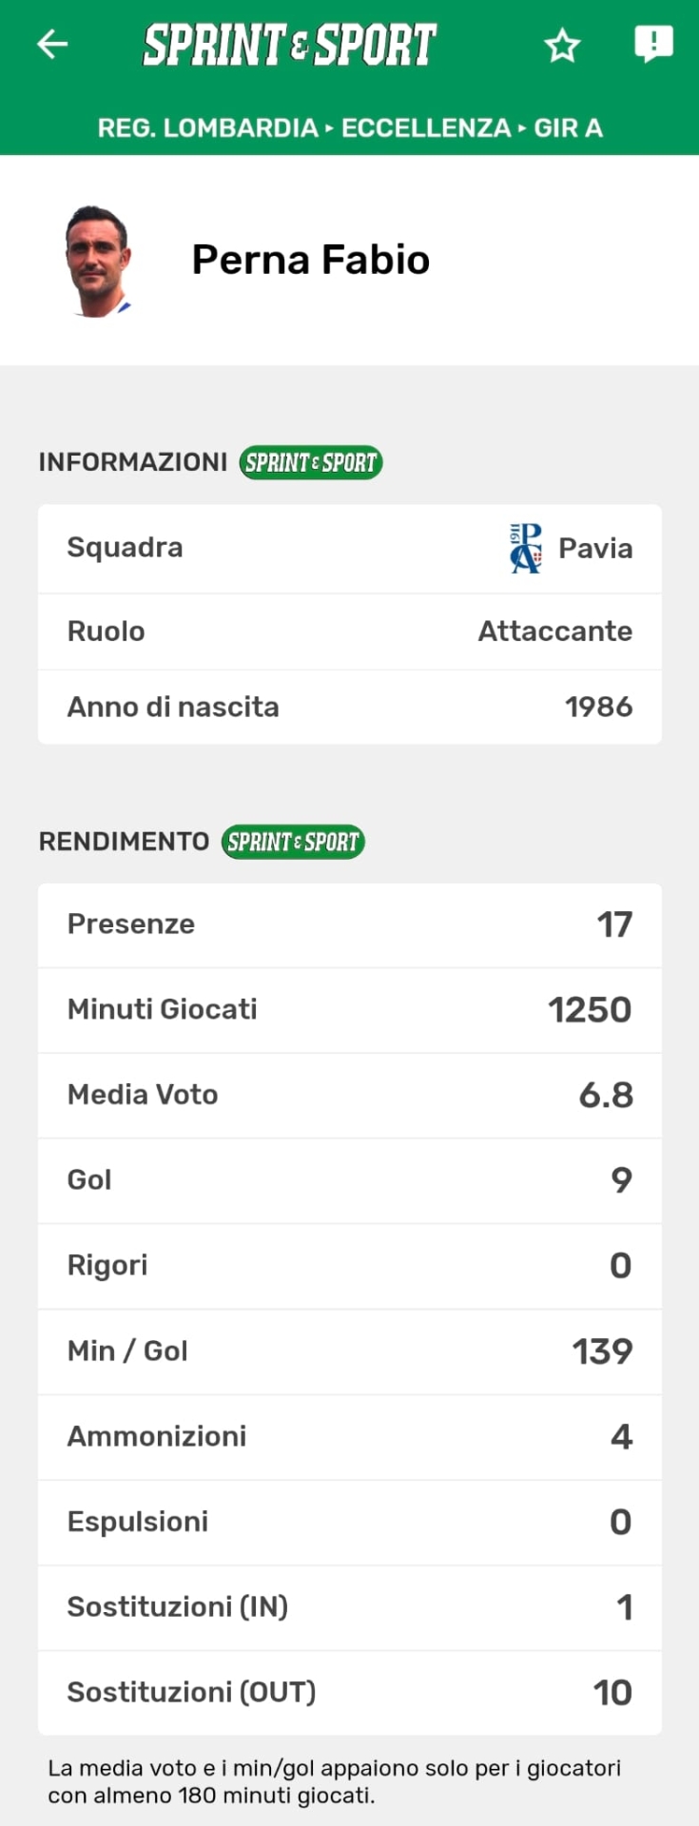Tap the Gol statistic row

349,1180
